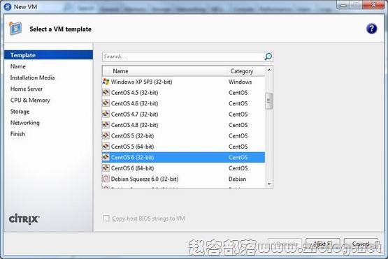Select CentOS 4.6 (32-bit) template name
388x259 pixels.
coord(135,103)
